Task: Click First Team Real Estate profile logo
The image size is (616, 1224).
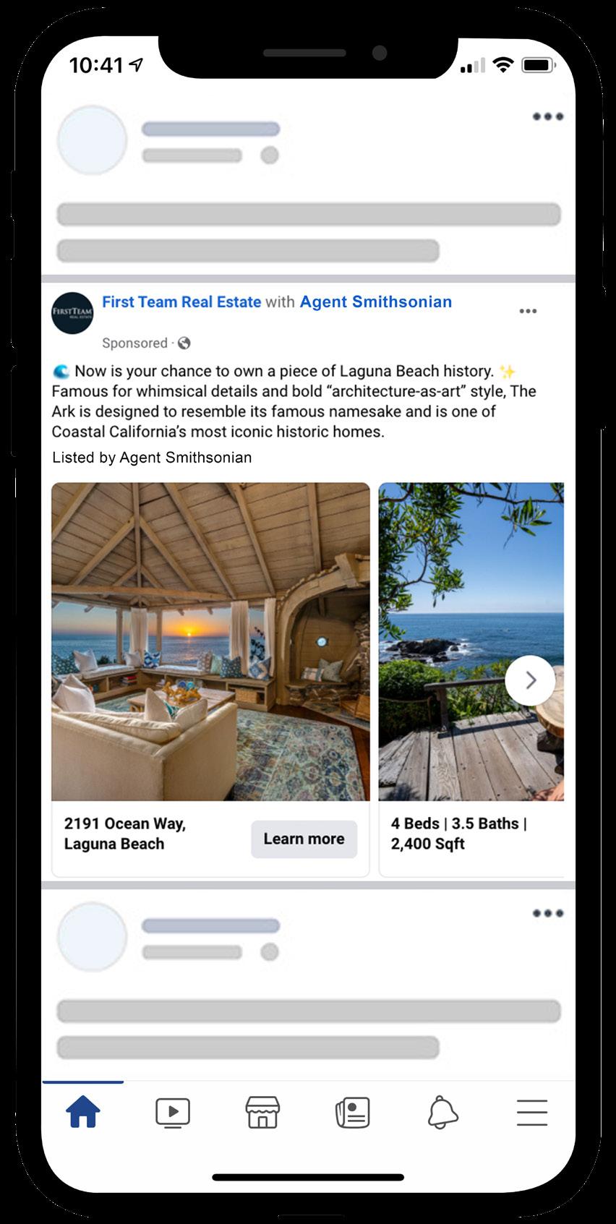Action: (72, 313)
